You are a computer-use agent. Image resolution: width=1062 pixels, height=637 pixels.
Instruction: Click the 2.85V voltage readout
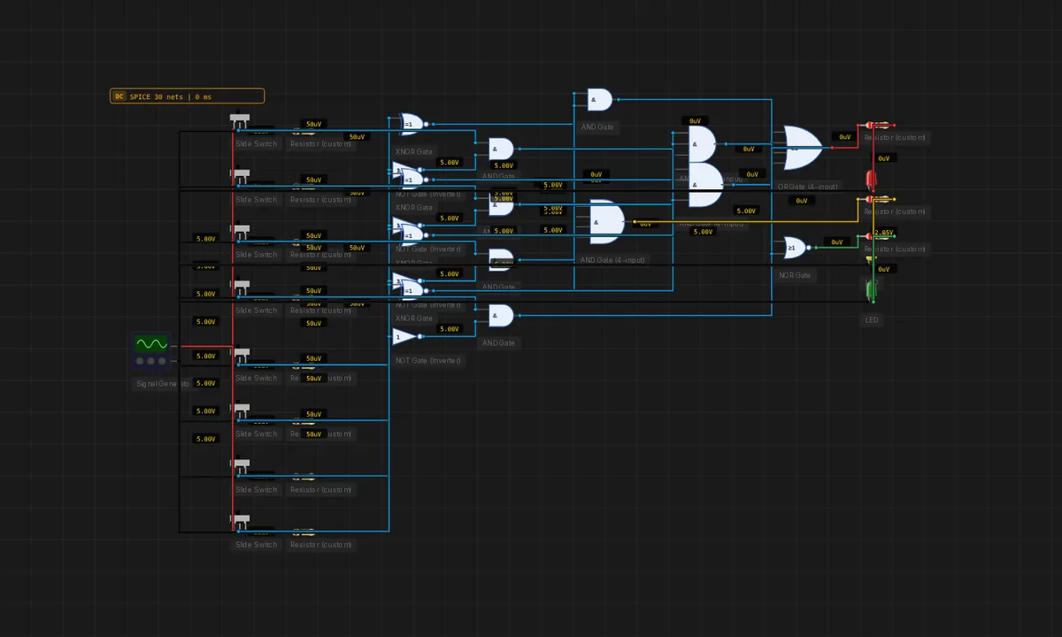(x=883, y=233)
